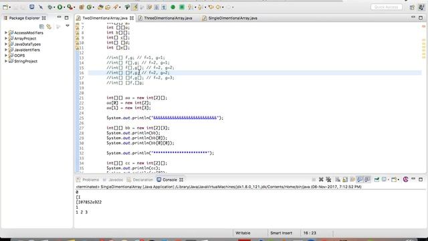Click code line 27 declaring int[][] bb
The height and width of the screenshot is (241, 428).
138,128
